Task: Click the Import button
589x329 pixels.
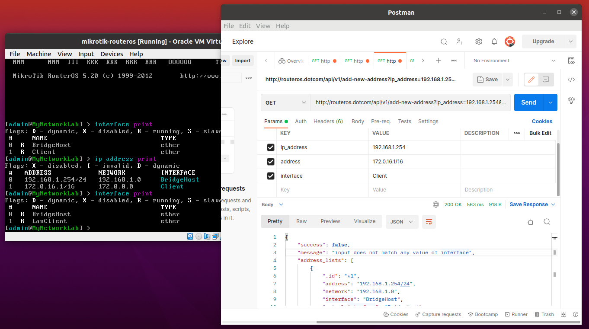Action: point(243,61)
